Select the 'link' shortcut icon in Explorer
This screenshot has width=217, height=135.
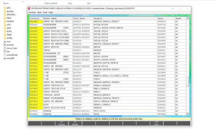(x=5, y=51)
